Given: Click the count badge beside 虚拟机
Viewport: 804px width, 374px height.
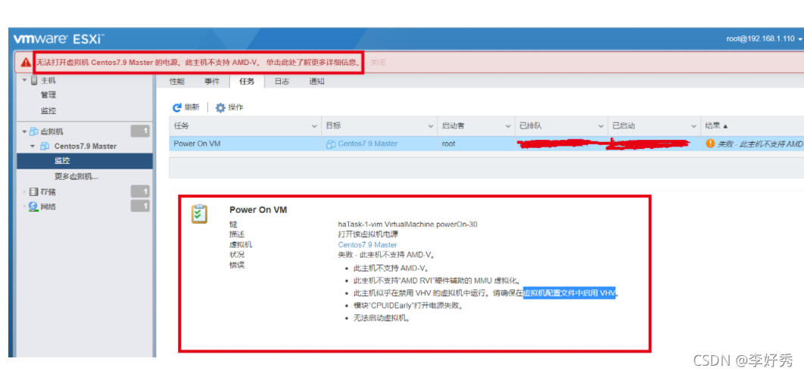Looking at the screenshot, I should [x=140, y=131].
